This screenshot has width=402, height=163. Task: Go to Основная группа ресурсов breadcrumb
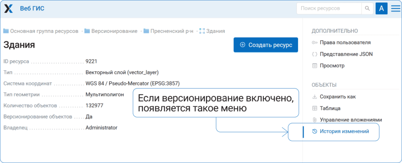[x=44, y=31]
